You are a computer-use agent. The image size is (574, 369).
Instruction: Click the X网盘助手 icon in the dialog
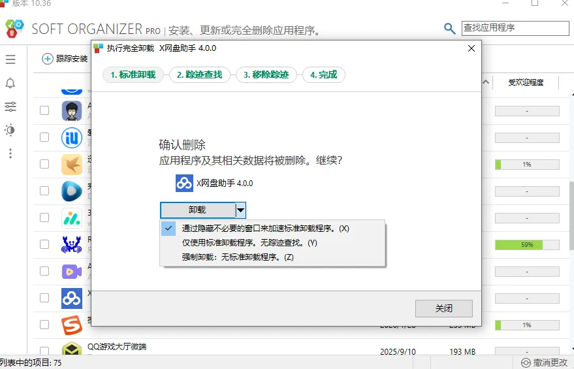[185, 183]
